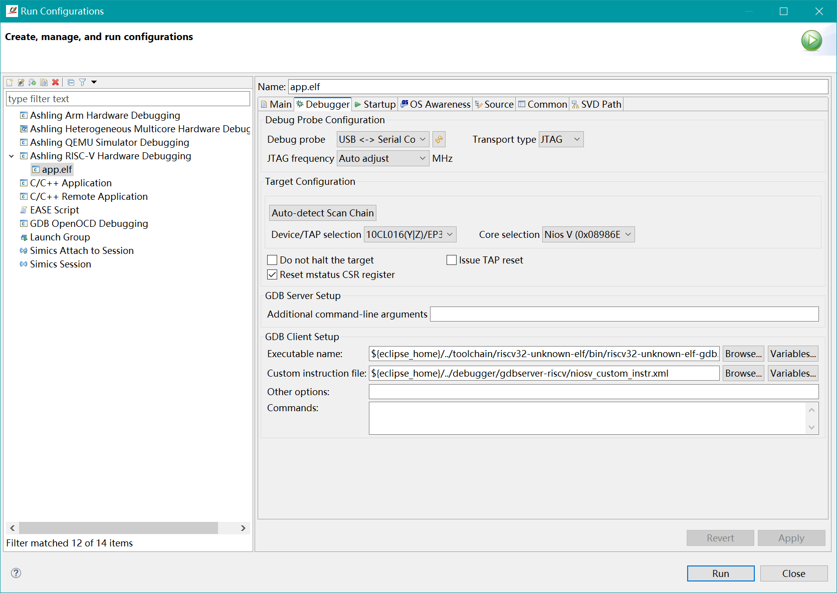Go to the Common tab
Screen dimensions: 837x593
[543, 104]
